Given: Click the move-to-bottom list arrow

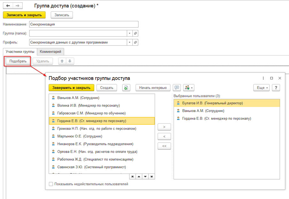Looking at the screenshot, I should click(152, 177).
